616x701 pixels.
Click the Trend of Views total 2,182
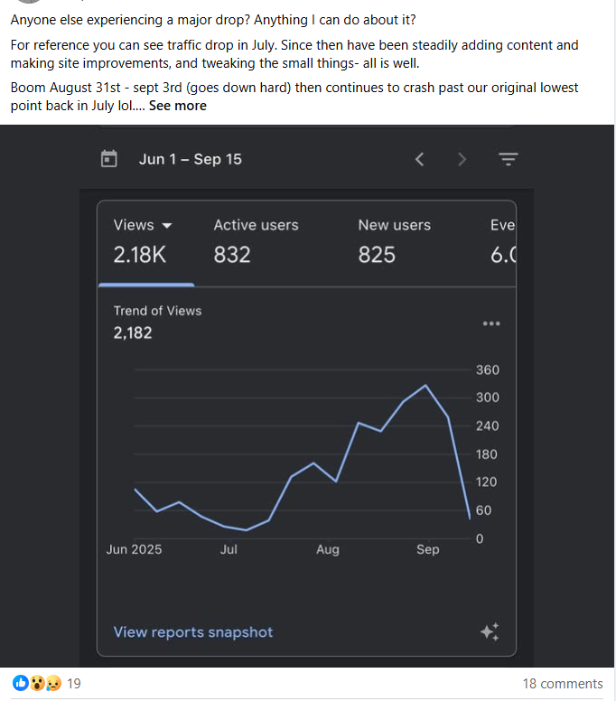[133, 332]
